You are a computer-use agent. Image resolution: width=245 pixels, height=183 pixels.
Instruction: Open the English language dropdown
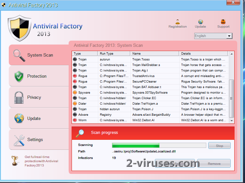pos(213,36)
